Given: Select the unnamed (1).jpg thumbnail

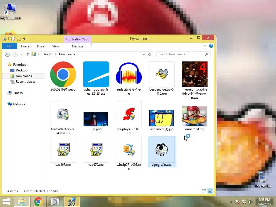Looking at the screenshot, I should coord(162,118).
